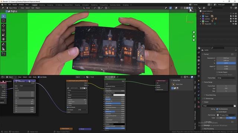
Task: Switch to the Shading workspace tab
Action: coord(77,5)
